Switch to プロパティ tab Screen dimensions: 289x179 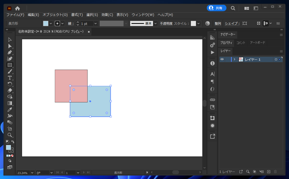[226, 42]
